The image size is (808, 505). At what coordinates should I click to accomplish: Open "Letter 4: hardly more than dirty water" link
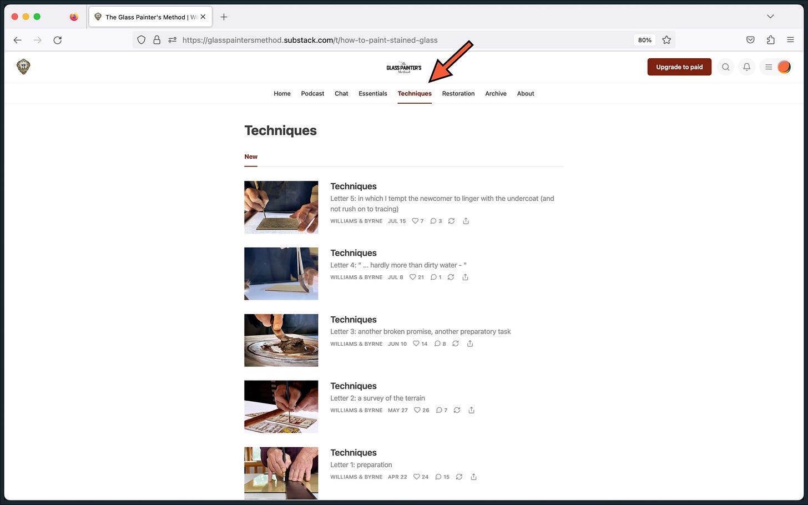398,265
